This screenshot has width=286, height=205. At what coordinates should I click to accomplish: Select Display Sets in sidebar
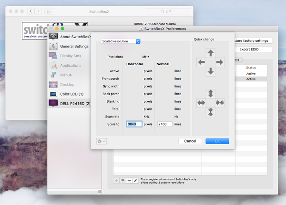coord(69,56)
